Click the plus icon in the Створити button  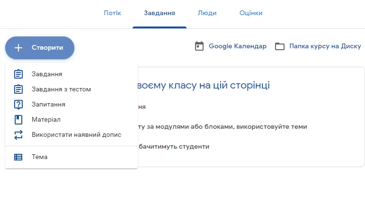point(18,48)
